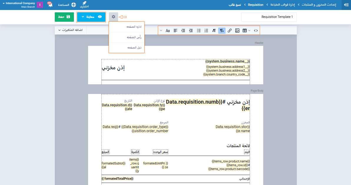Toggle the other paragraph direction button
Screen dimensions: 351x185
point(214,31)
